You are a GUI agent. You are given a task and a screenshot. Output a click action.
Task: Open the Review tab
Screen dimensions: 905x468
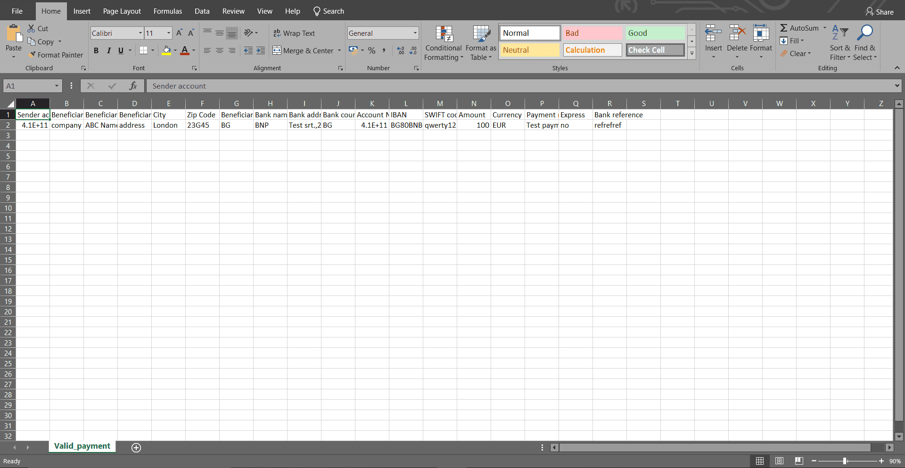pos(233,11)
